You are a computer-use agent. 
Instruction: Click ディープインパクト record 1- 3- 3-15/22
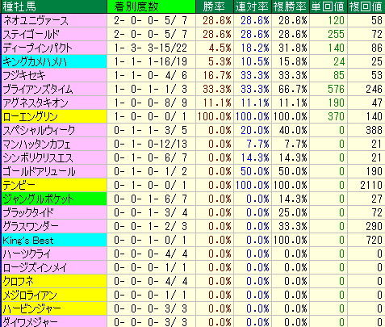150,48
